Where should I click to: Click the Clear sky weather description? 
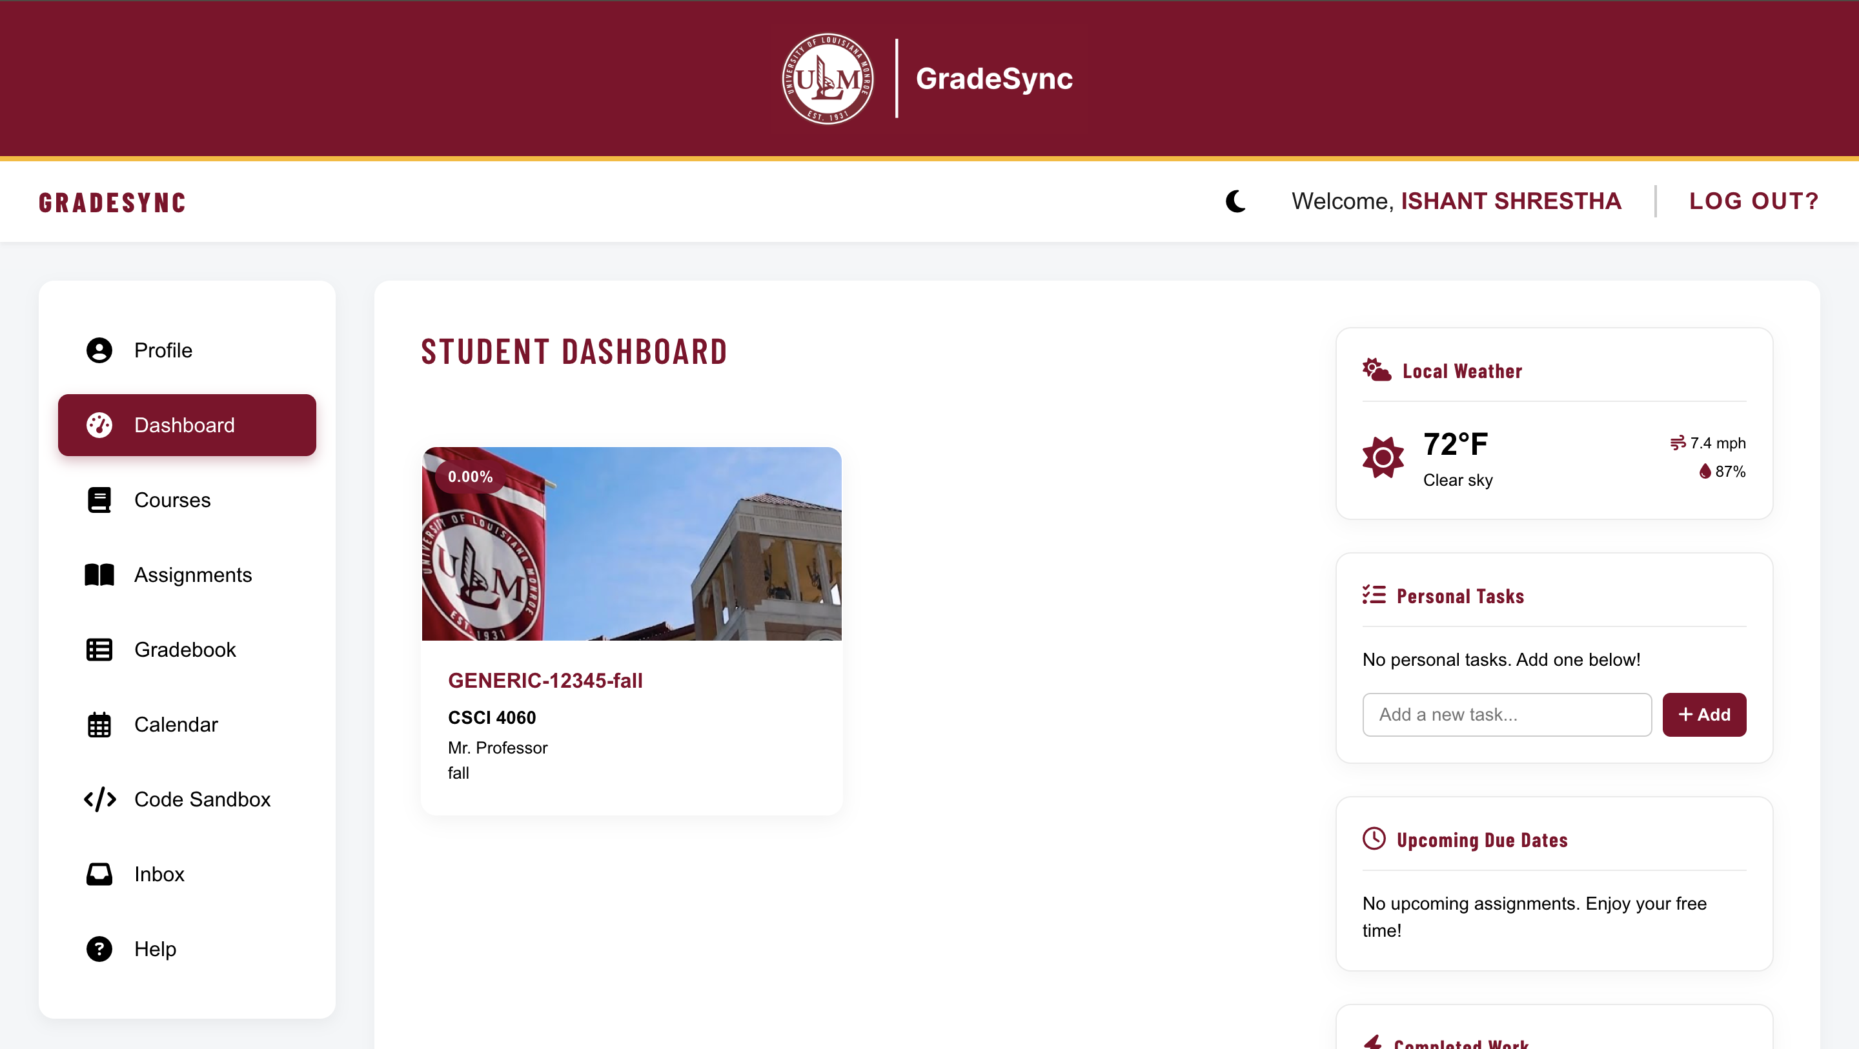point(1457,481)
